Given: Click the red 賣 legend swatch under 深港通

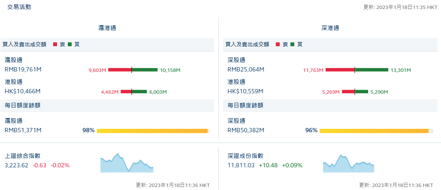Looking at the screenshot, I should pos(278,44).
